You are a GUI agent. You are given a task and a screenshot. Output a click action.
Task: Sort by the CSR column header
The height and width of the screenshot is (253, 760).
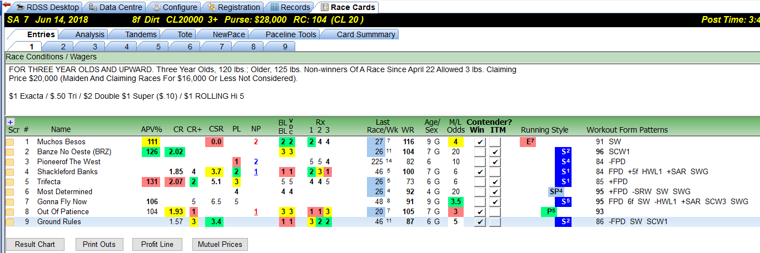tap(216, 130)
